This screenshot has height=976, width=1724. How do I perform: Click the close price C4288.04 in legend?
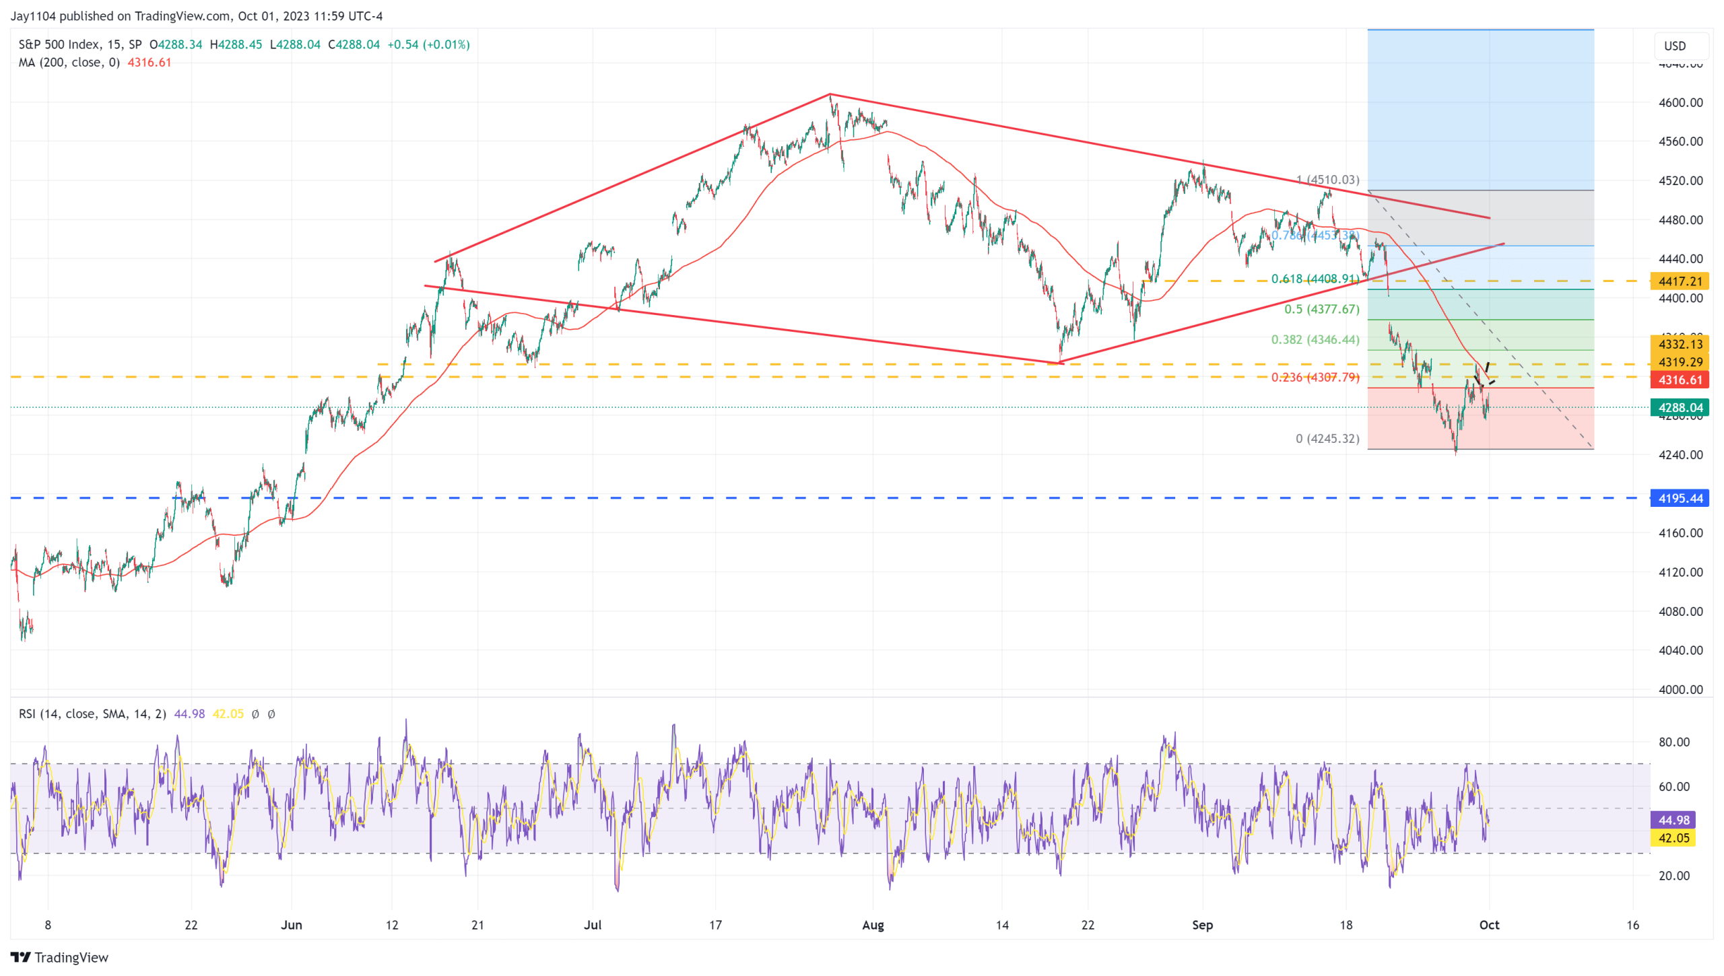(x=354, y=44)
